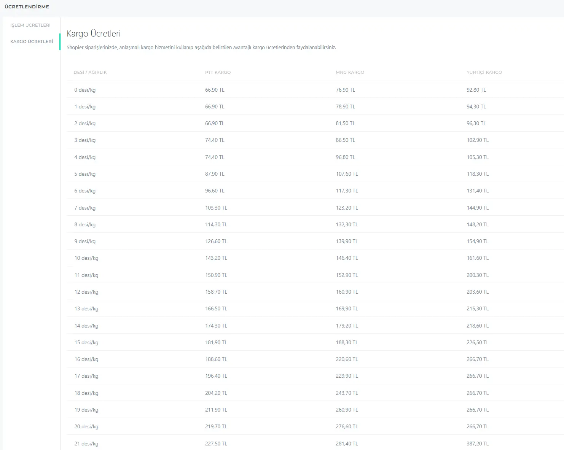The height and width of the screenshot is (450, 564).
Task: Select the 2 desi/kg row label
Action: pos(85,124)
